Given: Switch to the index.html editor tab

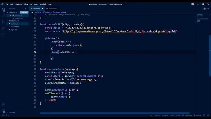Looking at the screenshot, I should tap(53, 9).
